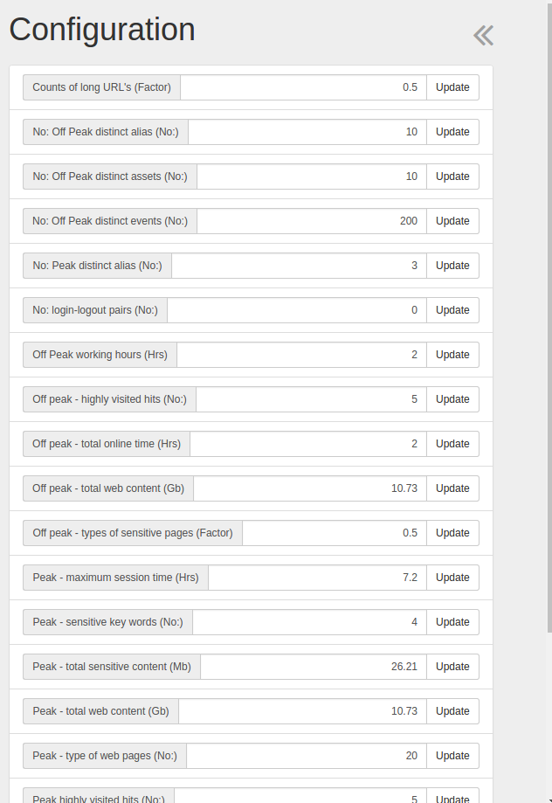Update Off peak types of sensitive pages
Viewport: 552px width, 803px height.
click(x=452, y=533)
